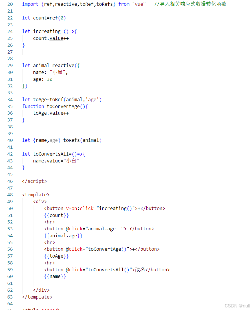Click 'let toConvertsAll=()=>{' line

(54, 154)
